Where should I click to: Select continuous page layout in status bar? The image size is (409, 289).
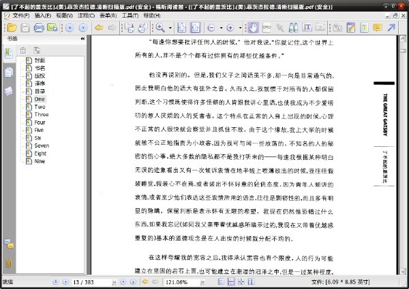[231, 282]
